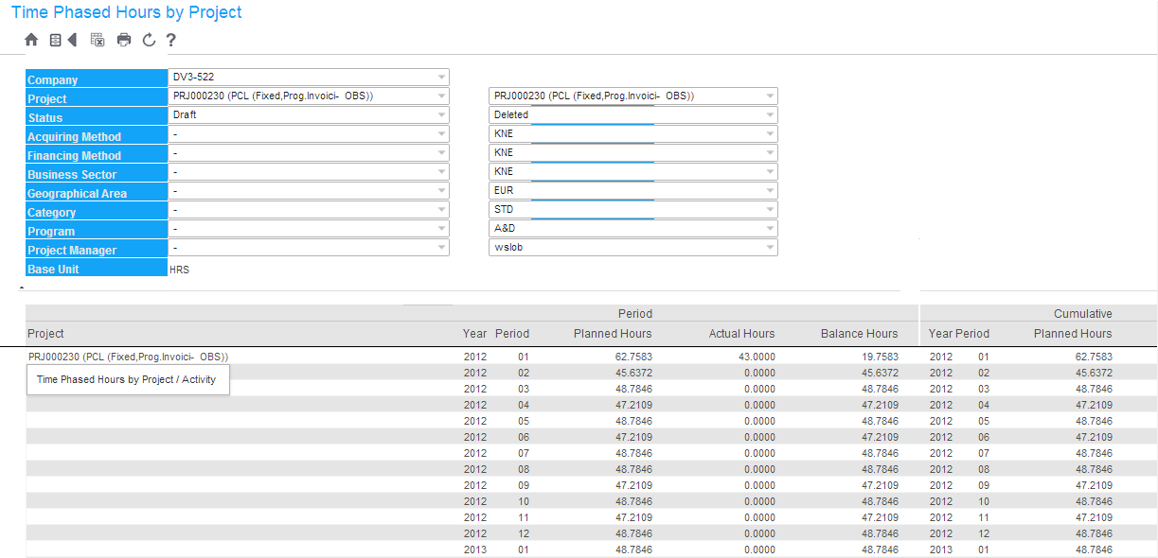Click the filing cabinet icon in toolbar
The width and height of the screenshot is (1158, 558).
[x=56, y=40]
